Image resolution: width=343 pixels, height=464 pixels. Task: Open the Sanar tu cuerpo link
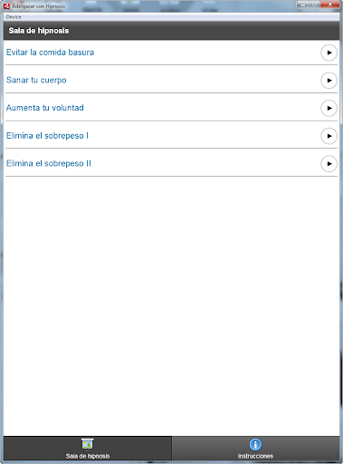36,80
